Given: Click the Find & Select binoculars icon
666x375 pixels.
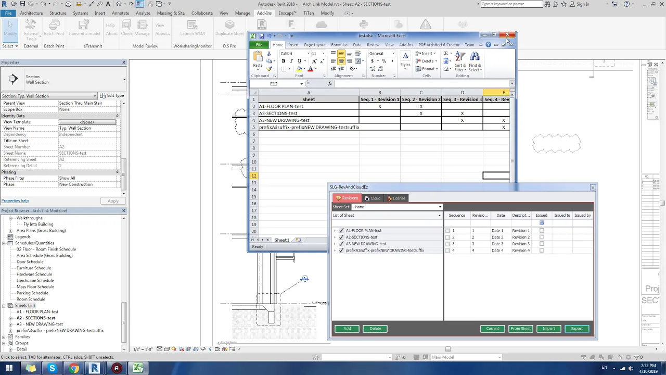Looking at the screenshot, I should pos(475,57).
